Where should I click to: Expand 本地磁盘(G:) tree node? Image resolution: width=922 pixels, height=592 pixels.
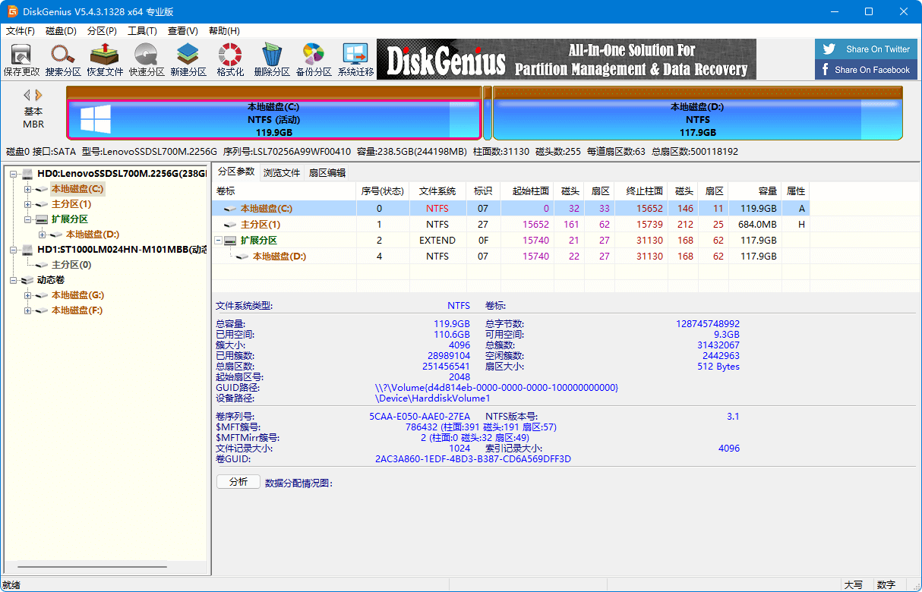[28, 295]
